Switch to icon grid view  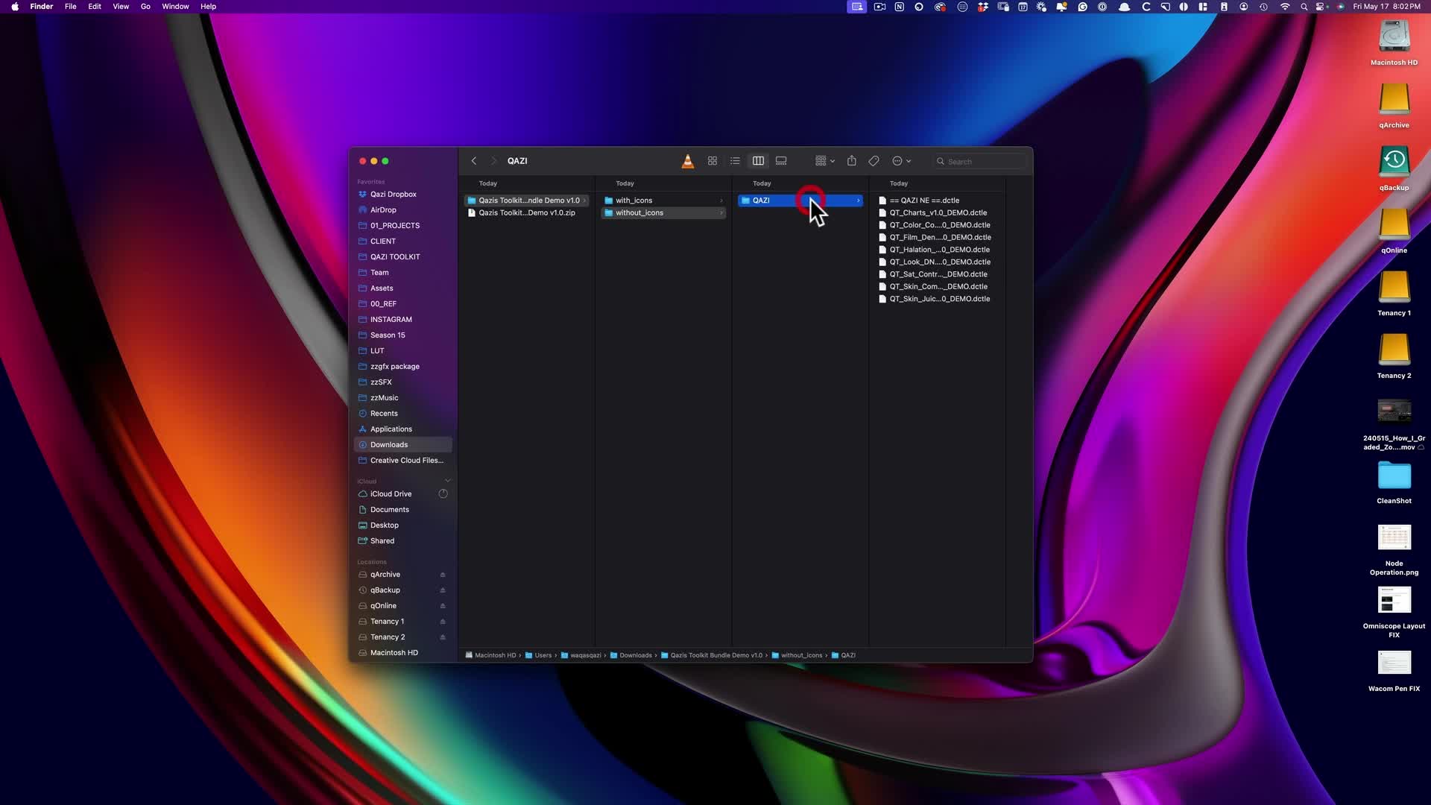713,161
